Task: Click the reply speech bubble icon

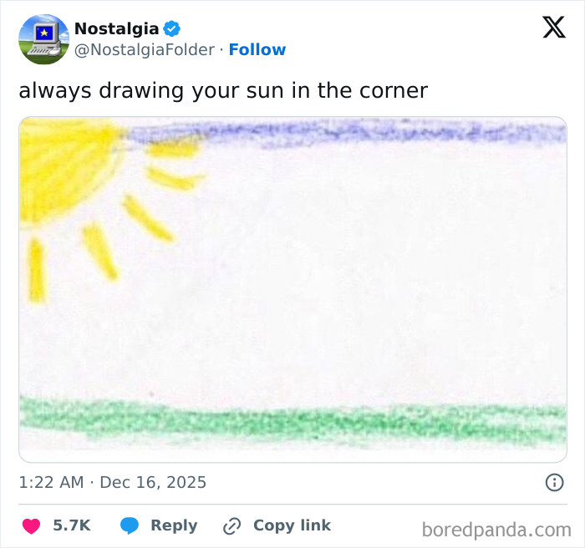Action: coord(130,526)
